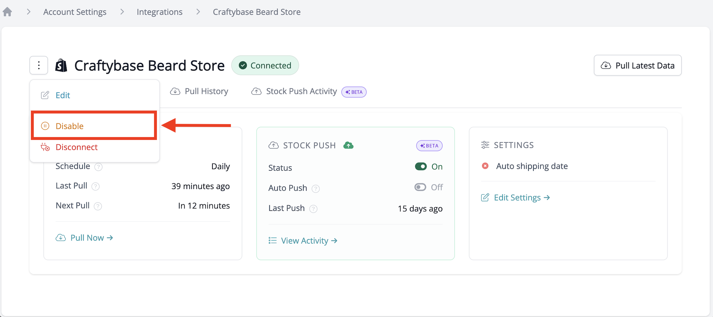Click cloud icon beside Pull Now
Image resolution: width=713 pixels, height=317 pixels.
61,238
